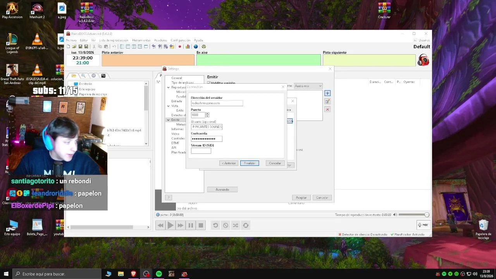Open Spotify from the taskbar

pyautogui.click(x=159, y=274)
